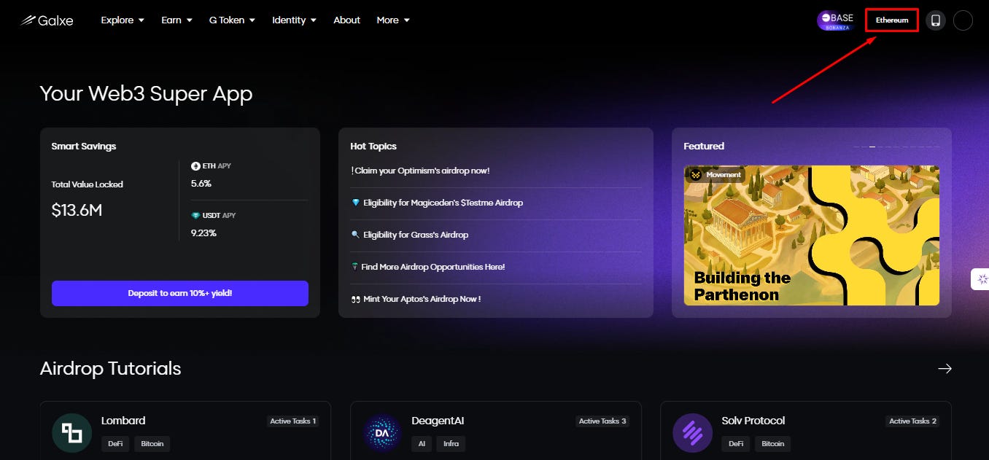The image size is (989, 460).
Task: Open Eligibility for Grass's Airdrop link
Action: click(x=410, y=235)
